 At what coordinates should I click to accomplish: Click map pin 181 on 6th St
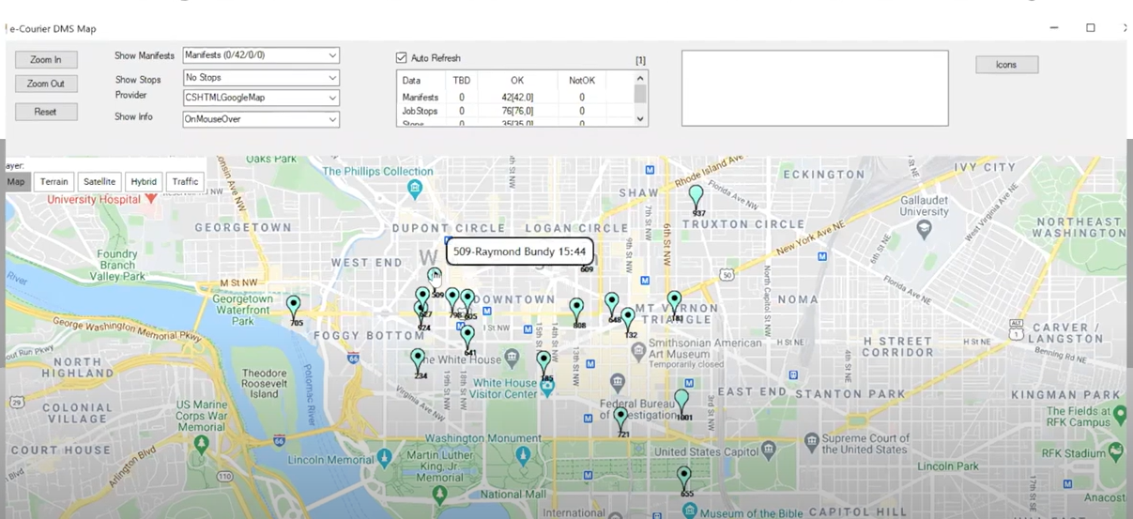pyautogui.click(x=674, y=302)
